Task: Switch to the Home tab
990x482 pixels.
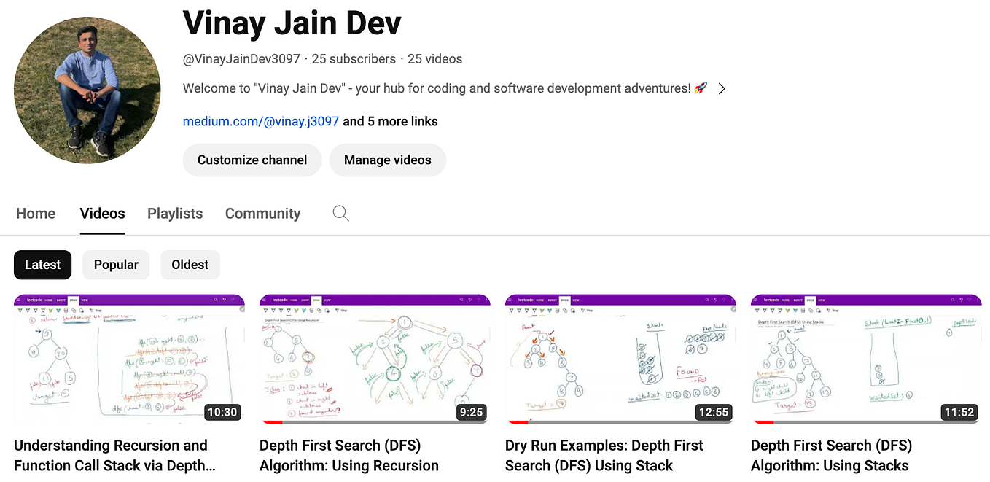Action: coord(35,213)
